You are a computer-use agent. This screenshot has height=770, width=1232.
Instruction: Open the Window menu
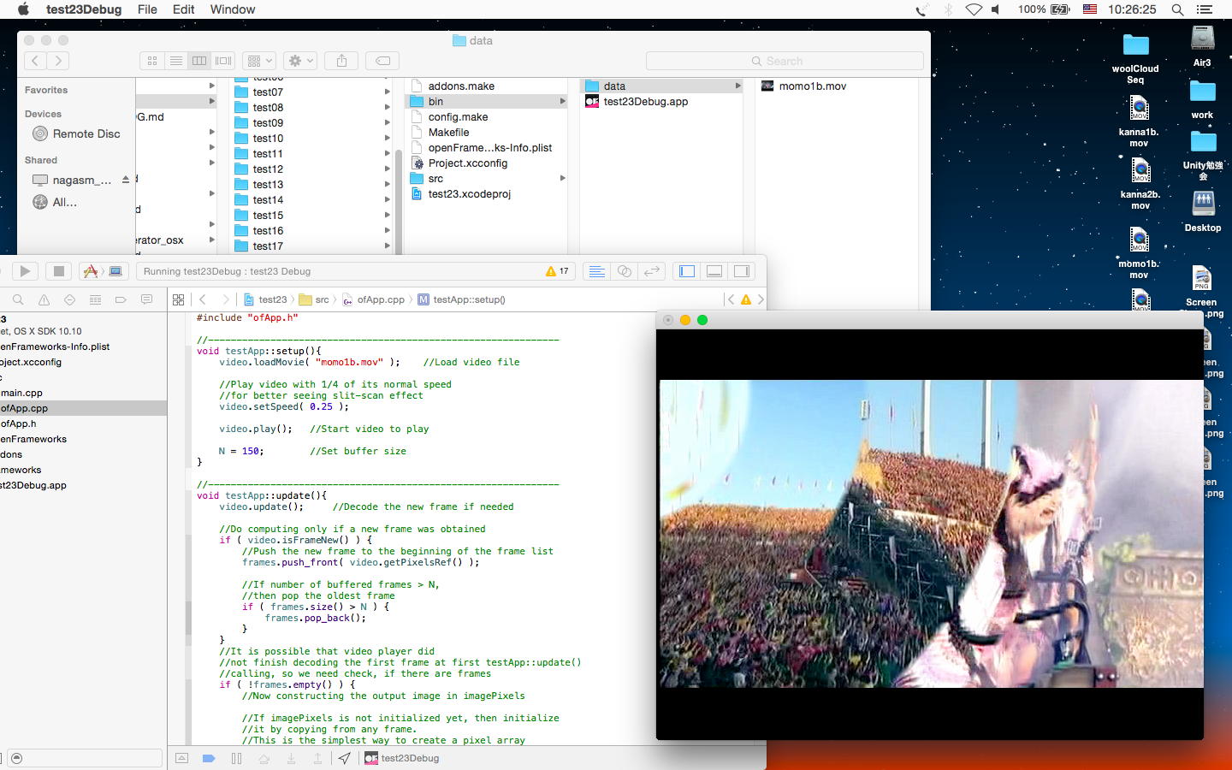pyautogui.click(x=233, y=9)
